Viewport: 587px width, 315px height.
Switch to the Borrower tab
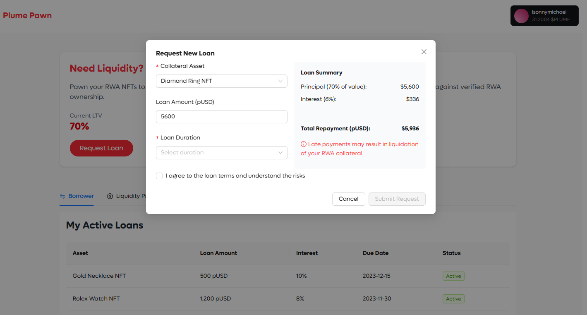[x=77, y=196]
